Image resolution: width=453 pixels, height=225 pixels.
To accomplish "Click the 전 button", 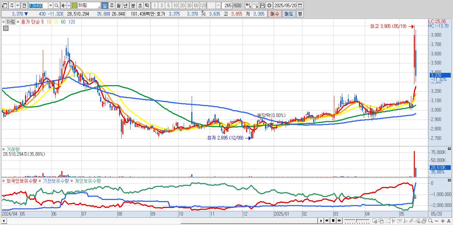I will (x=24, y=5).
